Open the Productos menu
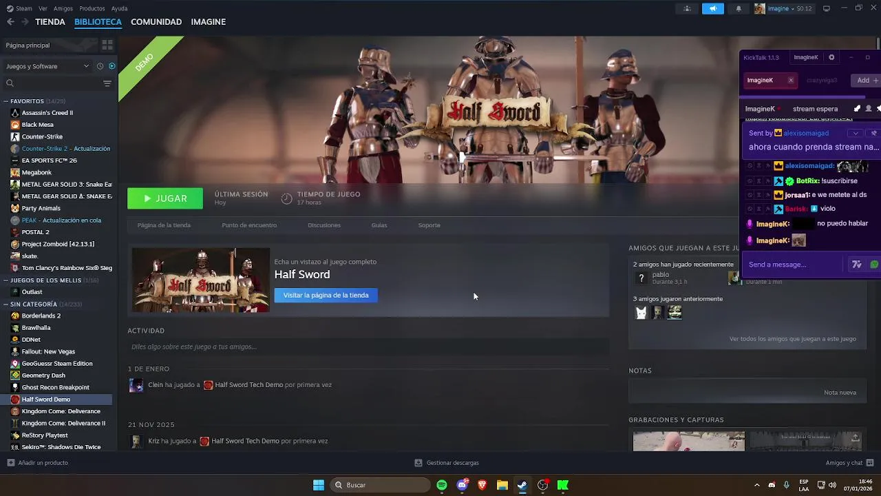This screenshot has height=496, width=881. 92,9
